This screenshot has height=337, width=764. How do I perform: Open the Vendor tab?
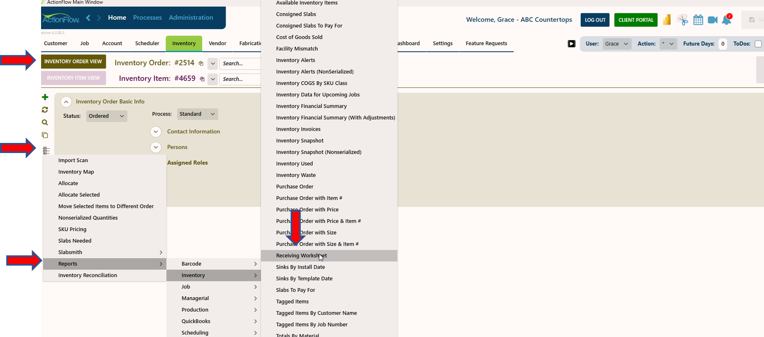217,43
